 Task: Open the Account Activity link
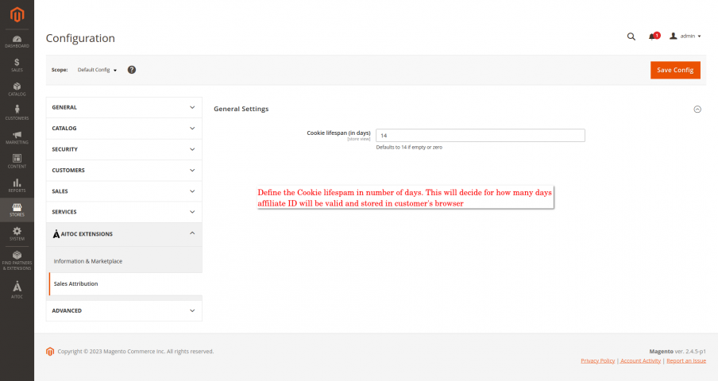click(x=641, y=361)
